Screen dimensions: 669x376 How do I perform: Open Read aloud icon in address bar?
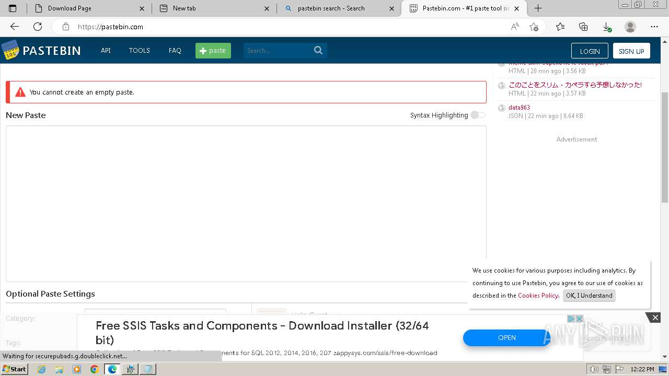[515, 27]
